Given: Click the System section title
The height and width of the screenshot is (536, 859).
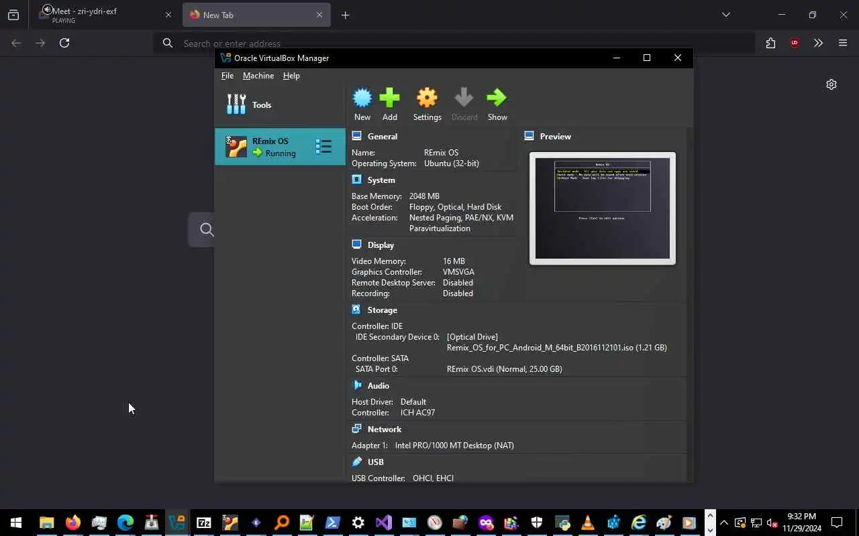Looking at the screenshot, I should [381, 180].
